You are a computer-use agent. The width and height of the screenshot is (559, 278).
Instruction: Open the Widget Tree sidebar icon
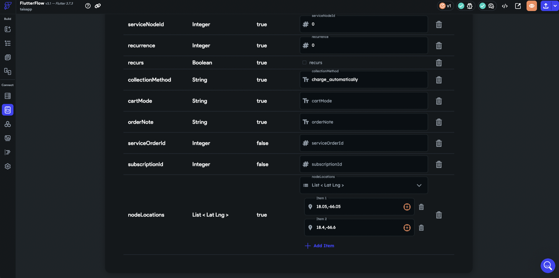pyautogui.click(x=8, y=43)
